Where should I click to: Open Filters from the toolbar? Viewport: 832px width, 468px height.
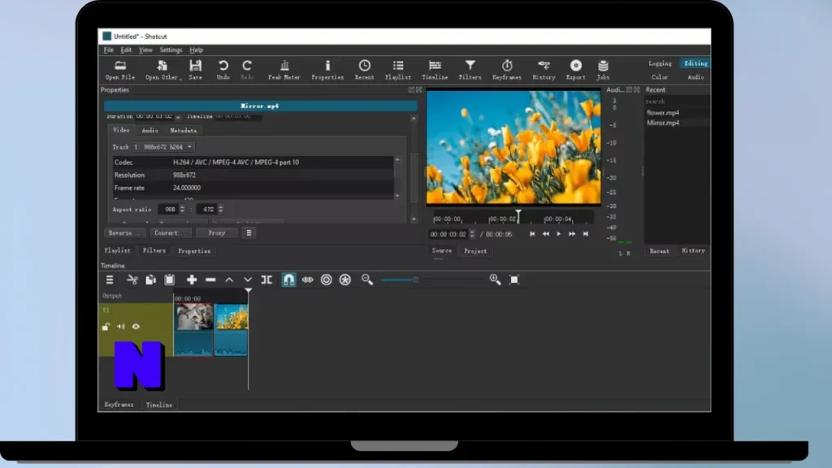[470, 70]
